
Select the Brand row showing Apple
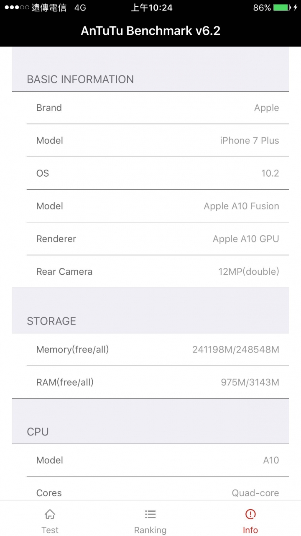(158, 108)
